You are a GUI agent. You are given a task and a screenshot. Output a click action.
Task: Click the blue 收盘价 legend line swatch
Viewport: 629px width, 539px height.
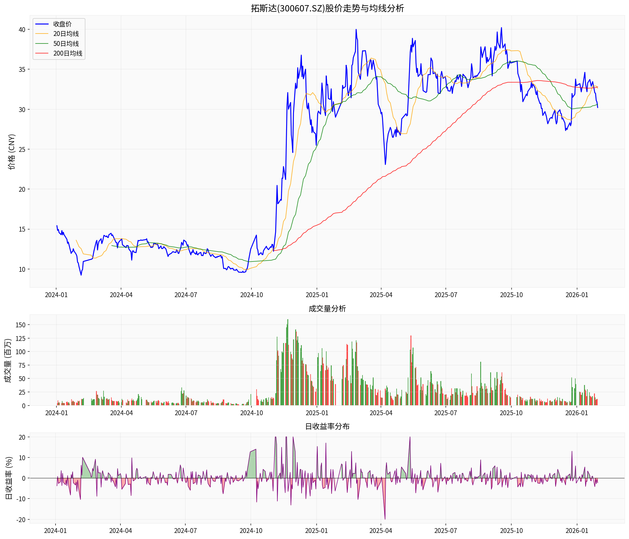tap(42, 24)
